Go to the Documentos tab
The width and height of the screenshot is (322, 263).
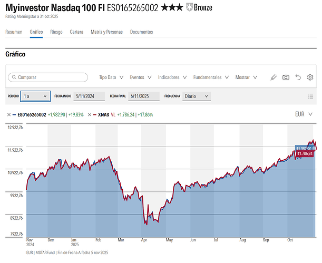[x=141, y=32]
